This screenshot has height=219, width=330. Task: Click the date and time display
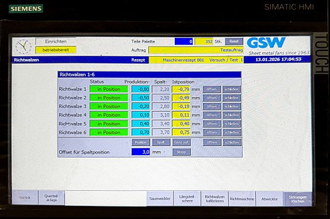(x=278, y=60)
